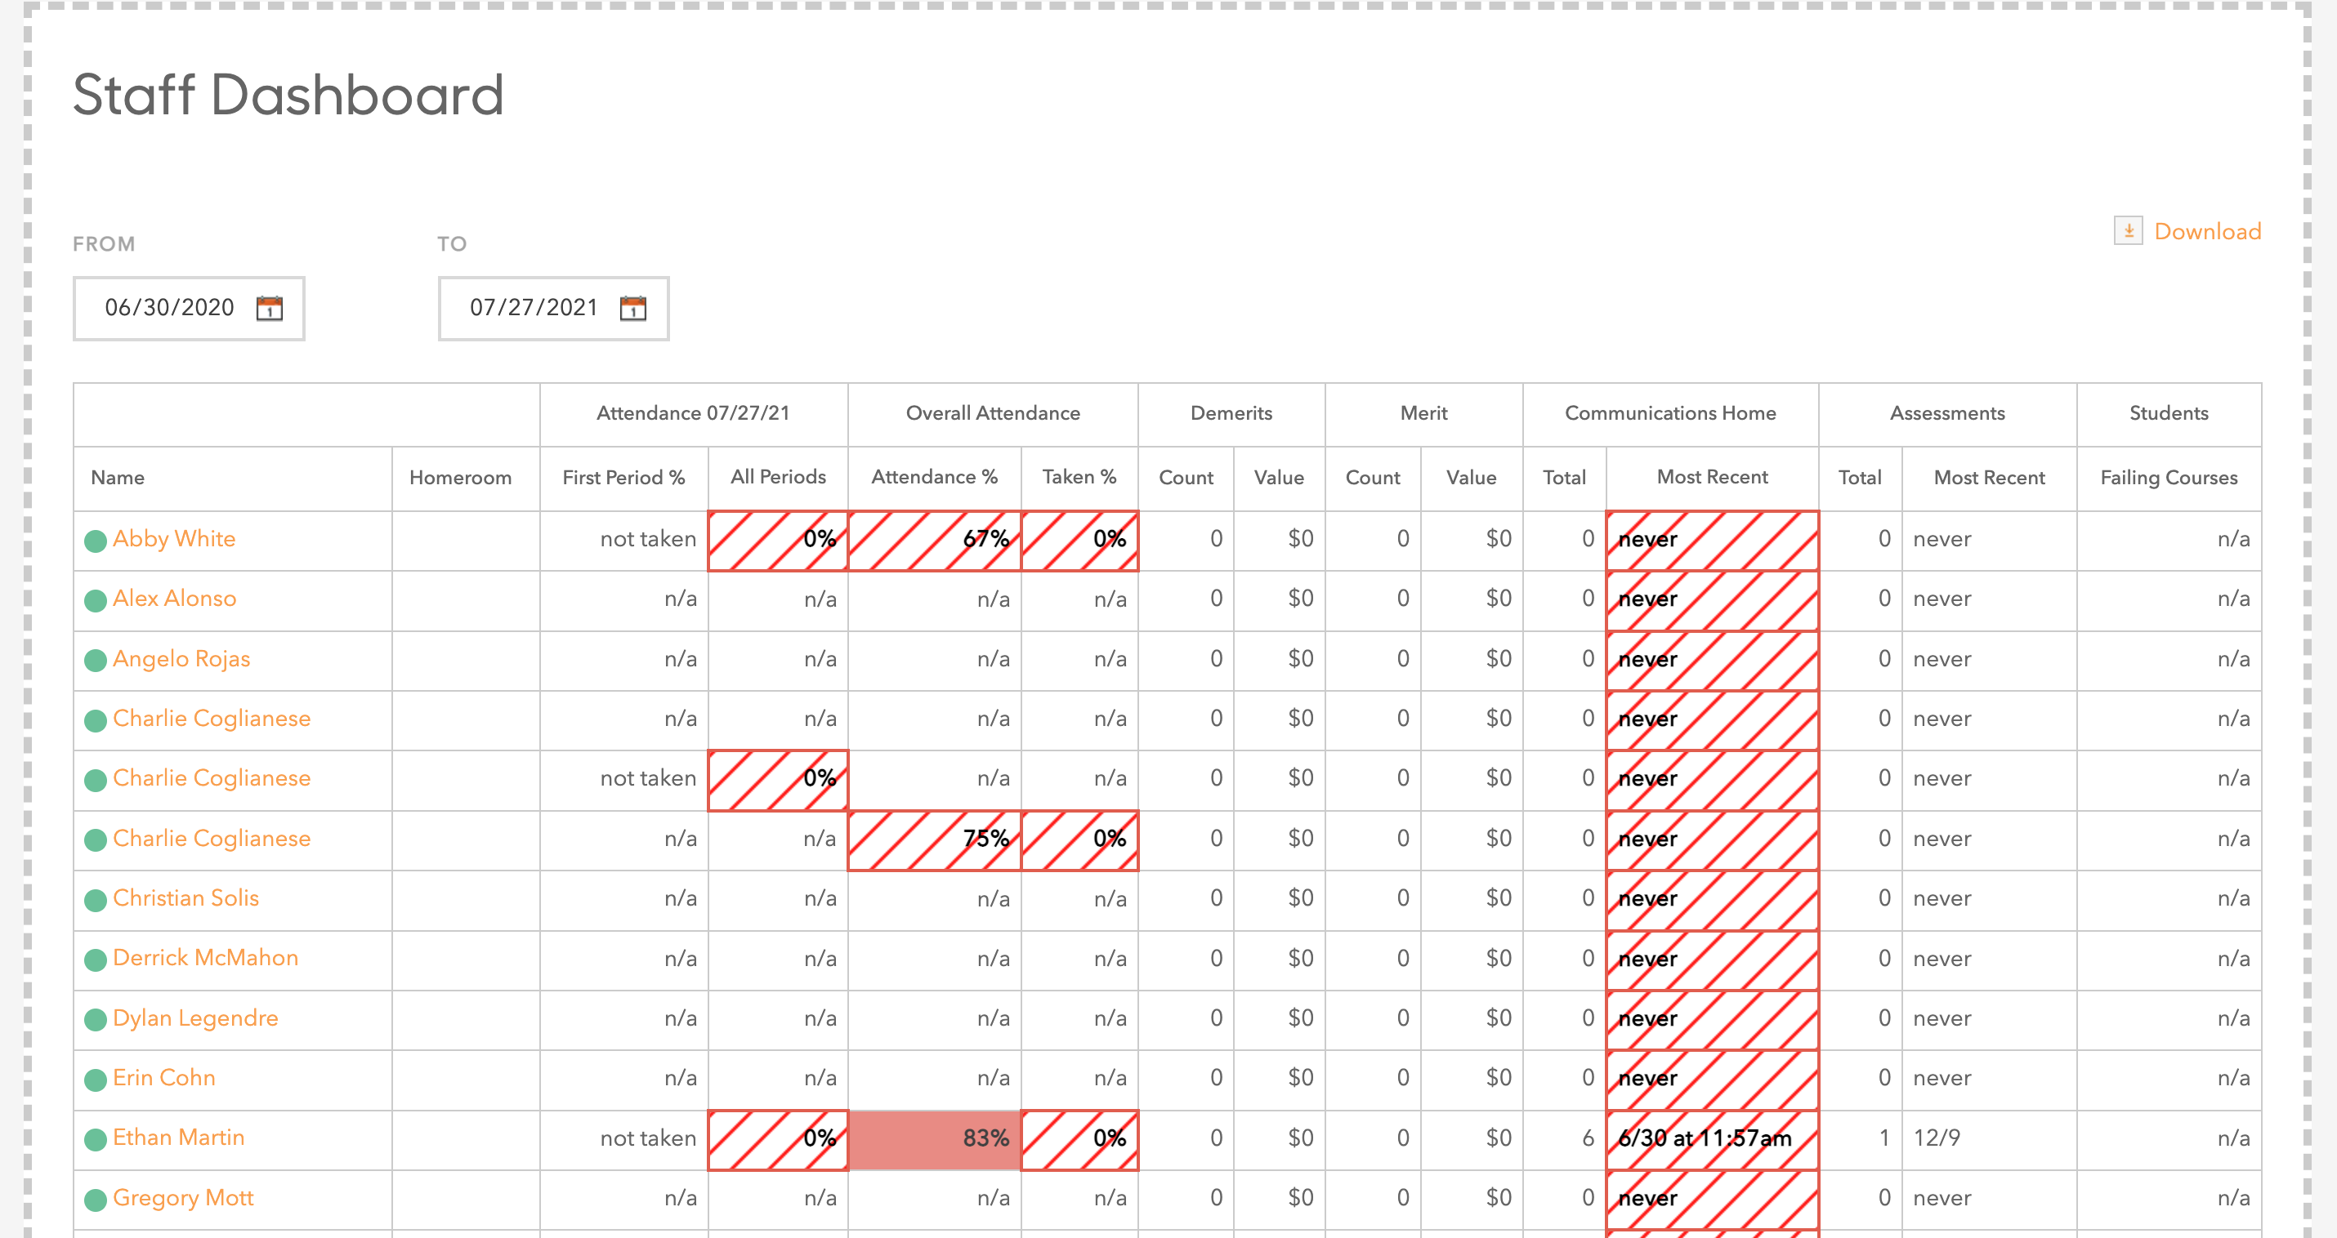Open Abby White's staff profile
The width and height of the screenshot is (2337, 1238).
(174, 539)
